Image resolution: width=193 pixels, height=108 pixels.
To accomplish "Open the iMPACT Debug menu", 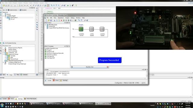I will coord(72,18).
